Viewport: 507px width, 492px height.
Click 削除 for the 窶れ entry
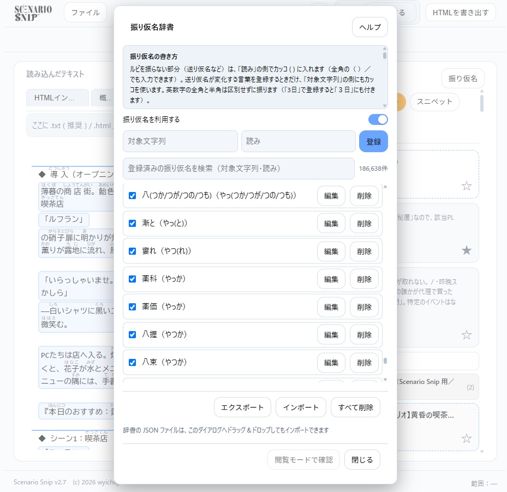[x=364, y=251]
